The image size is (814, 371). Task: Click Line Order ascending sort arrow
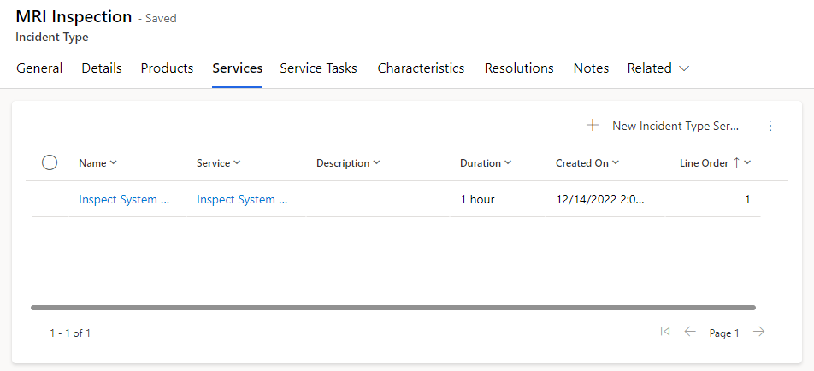coord(736,162)
